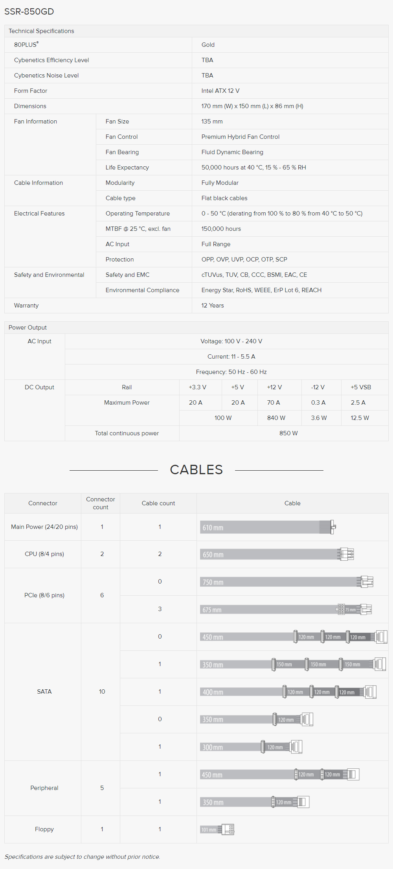Click the 450 mm Peripheral cable image
The image size is (393, 869).
(280, 774)
